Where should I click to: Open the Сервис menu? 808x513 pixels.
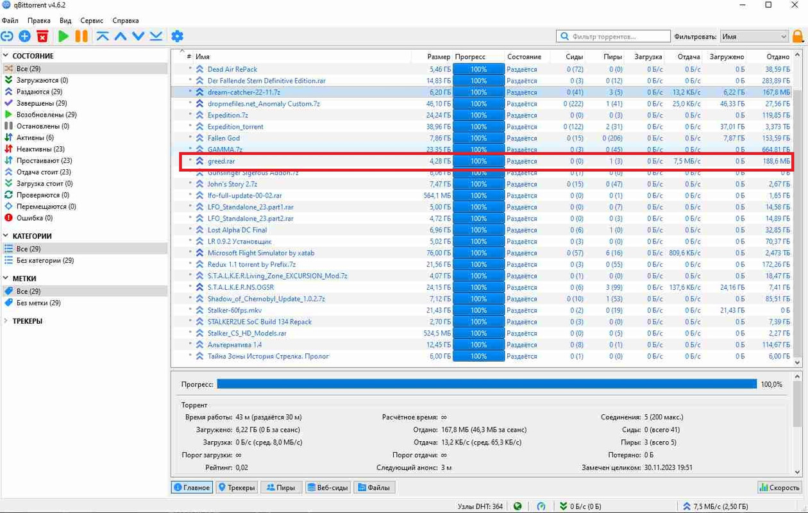(x=92, y=21)
